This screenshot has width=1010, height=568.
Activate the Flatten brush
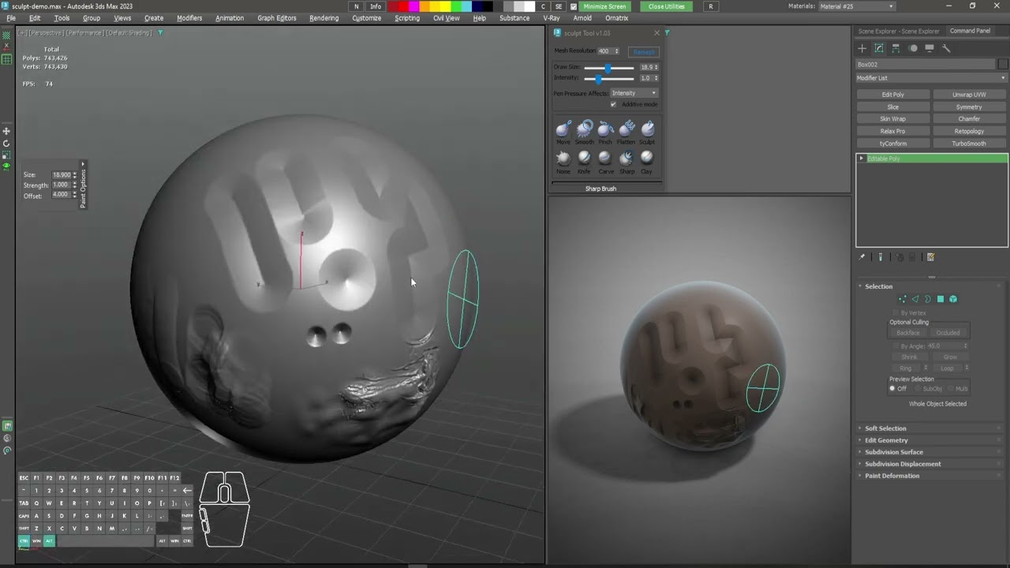coord(626,128)
